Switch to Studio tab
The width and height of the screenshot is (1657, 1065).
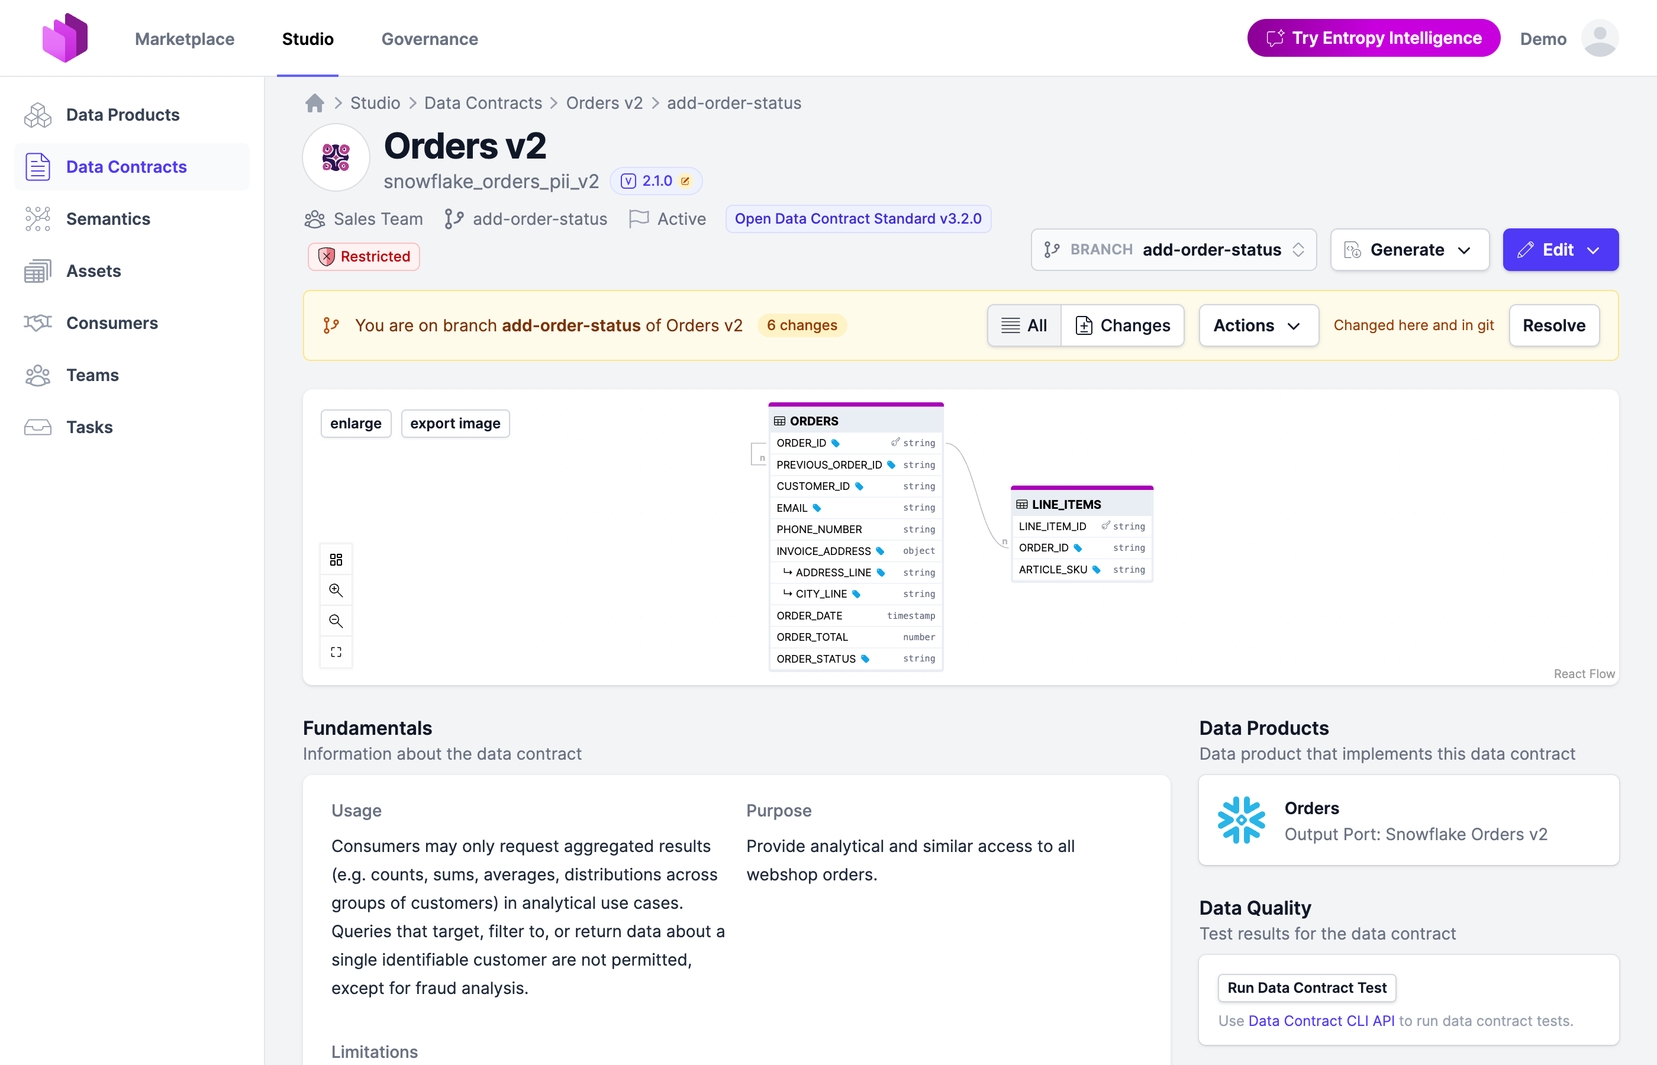click(x=308, y=38)
